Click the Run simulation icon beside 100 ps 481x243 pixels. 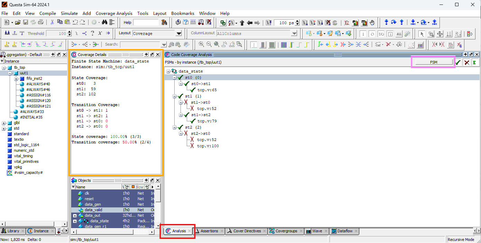click(x=305, y=23)
